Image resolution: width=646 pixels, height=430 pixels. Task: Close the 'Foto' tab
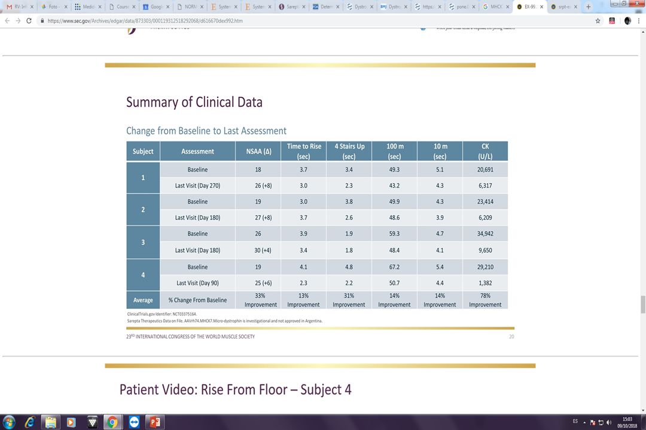(66, 7)
